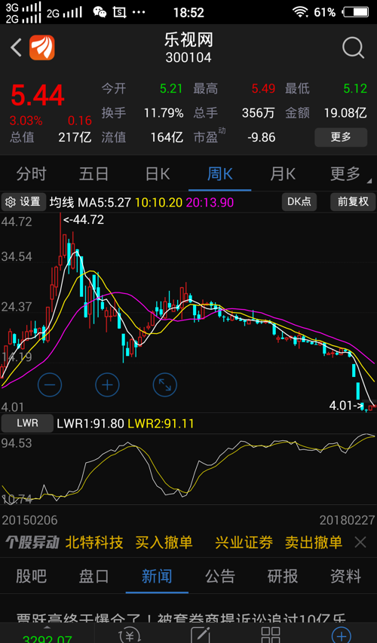
Task: Open the 个股异动 label
Action: (32, 543)
